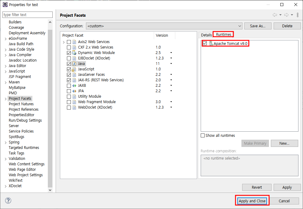Switch to the Details tab
The height and width of the screenshot is (209, 303).
[206, 35]
